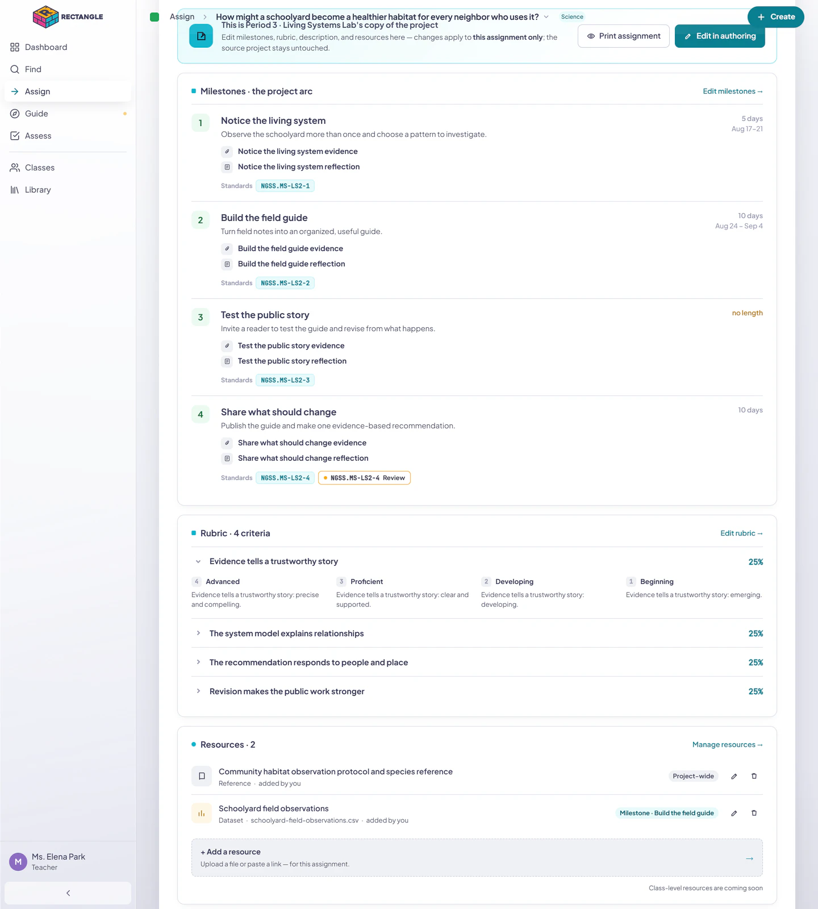Open Notice the living system evidence
The image size is (818, 909).
(x=298, y=152)
